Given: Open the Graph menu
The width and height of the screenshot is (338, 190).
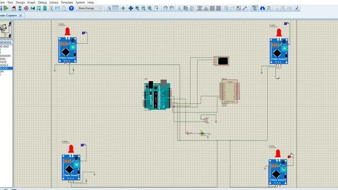Looking at the screenshot, I should (31, 2).
